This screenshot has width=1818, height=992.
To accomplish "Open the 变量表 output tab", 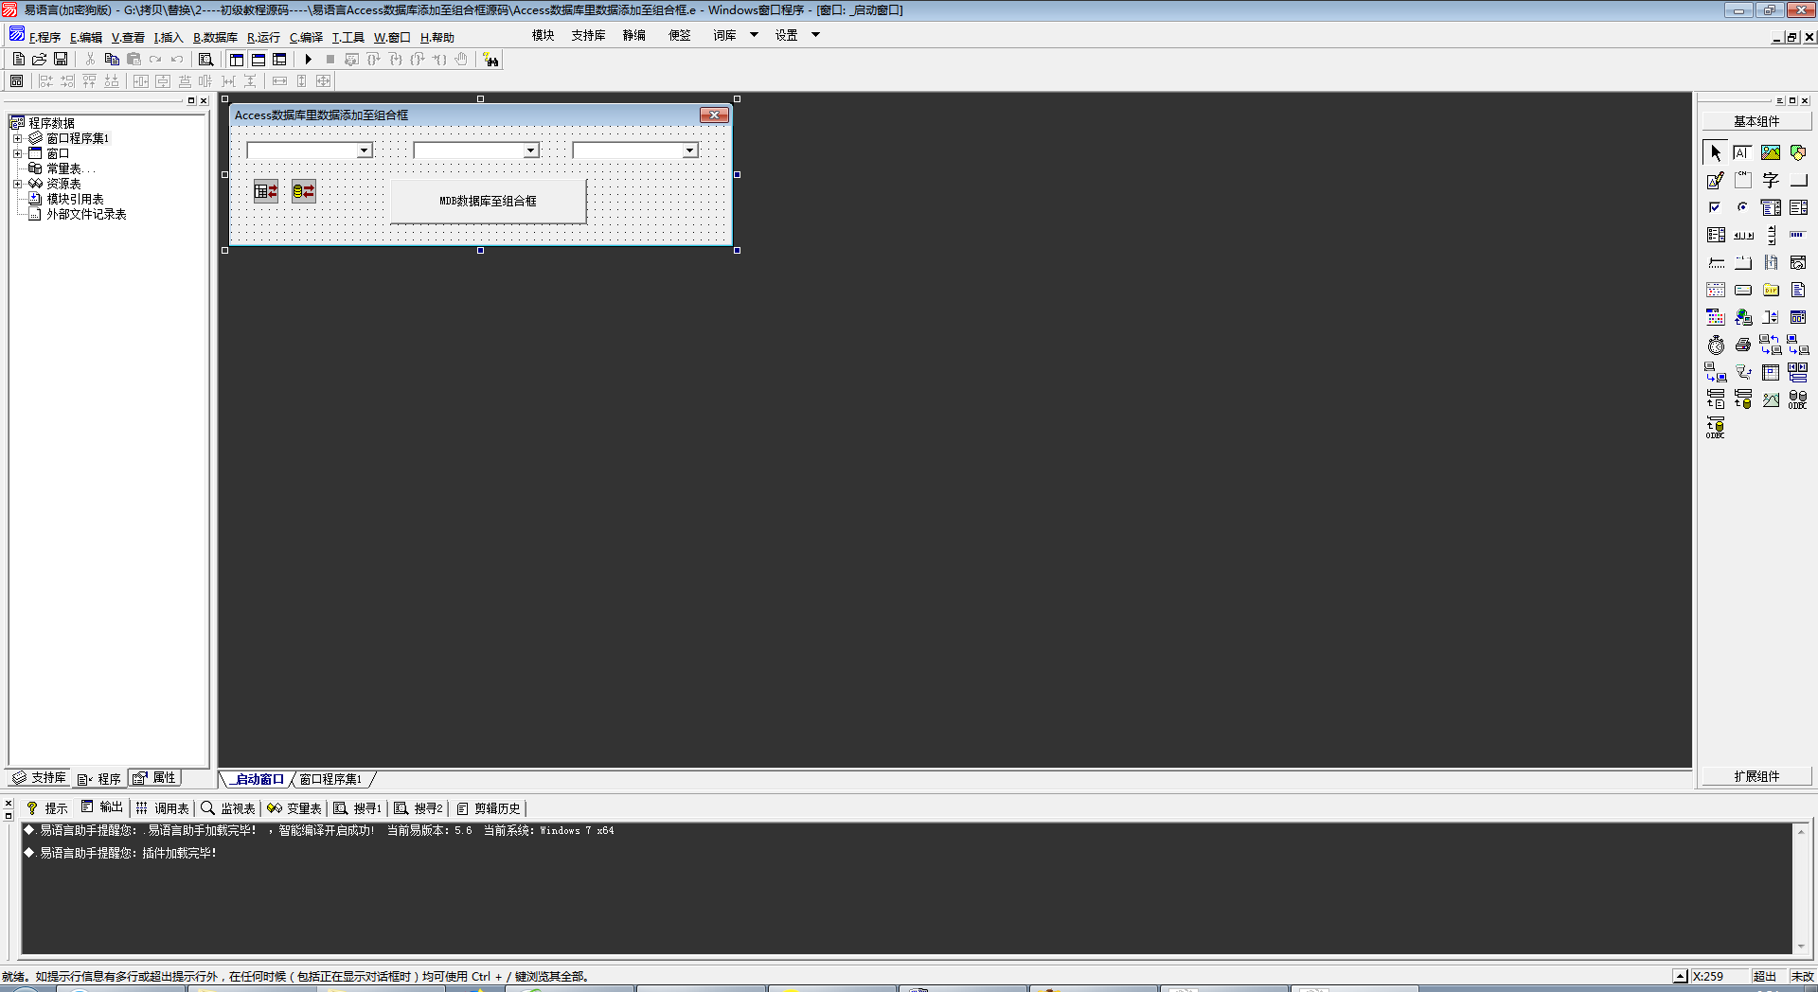I will tap(294, 808).
